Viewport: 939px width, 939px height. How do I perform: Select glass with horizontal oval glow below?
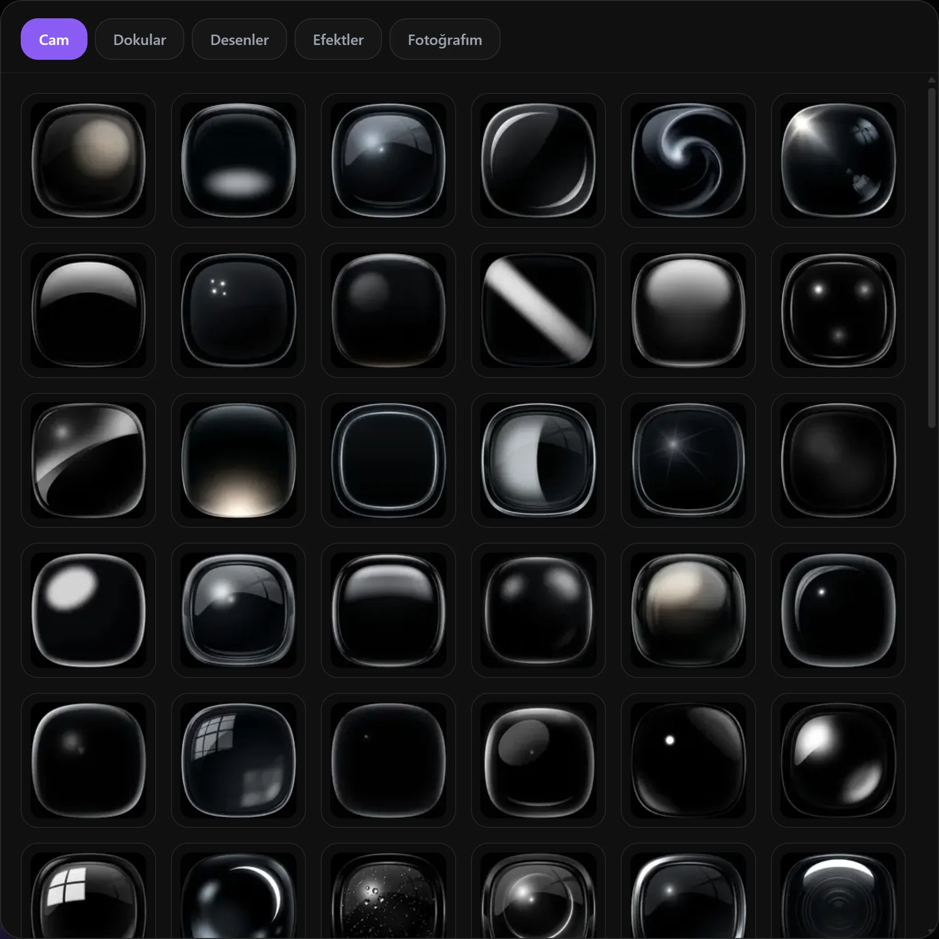[x=239, y=160]
